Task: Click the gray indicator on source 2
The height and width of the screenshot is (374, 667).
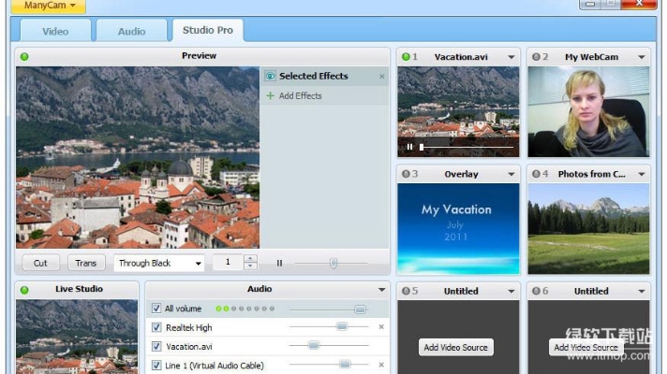Action: (536, 57)
